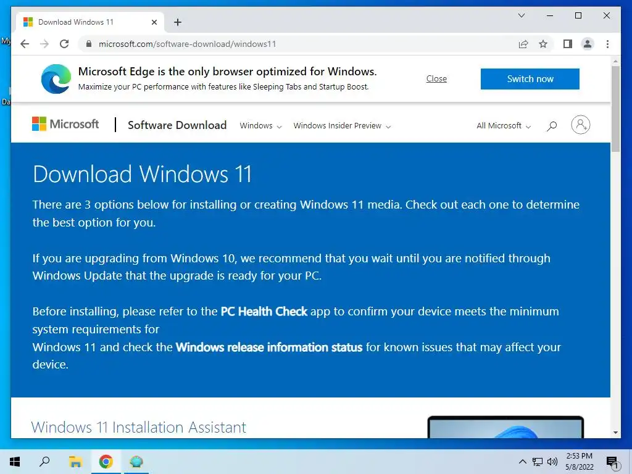Click the laptop image thumbnail

pos(505,427)
